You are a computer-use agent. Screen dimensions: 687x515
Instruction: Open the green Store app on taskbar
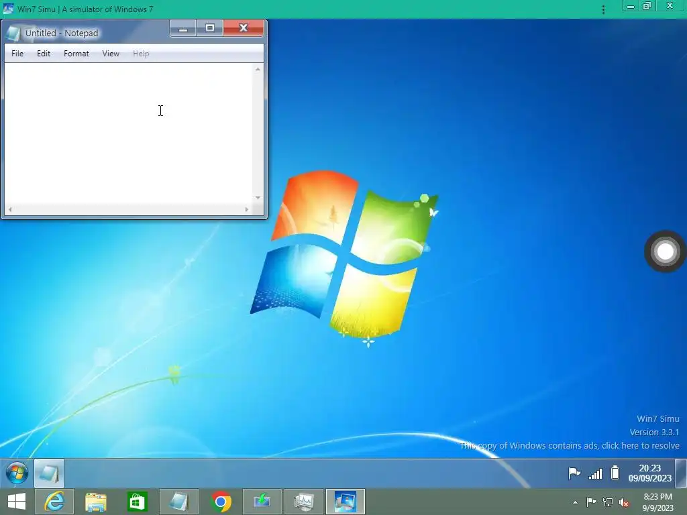[x=137, y=502]
